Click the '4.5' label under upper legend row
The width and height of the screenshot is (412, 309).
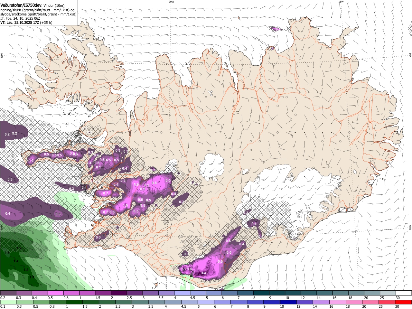(x=192, y=298)
